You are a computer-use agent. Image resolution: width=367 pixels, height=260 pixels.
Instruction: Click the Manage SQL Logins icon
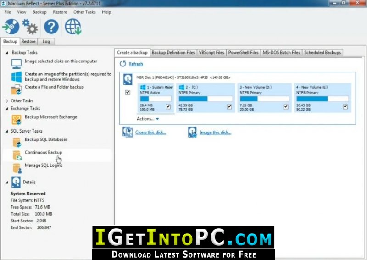17,168
